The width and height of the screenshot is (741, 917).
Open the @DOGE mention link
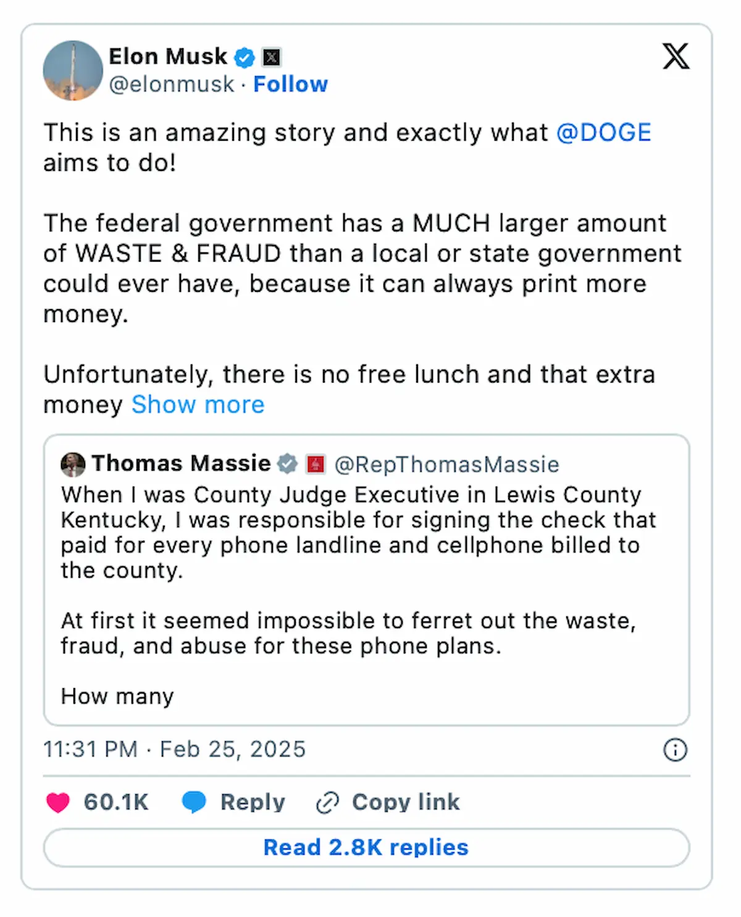[604, 133]
